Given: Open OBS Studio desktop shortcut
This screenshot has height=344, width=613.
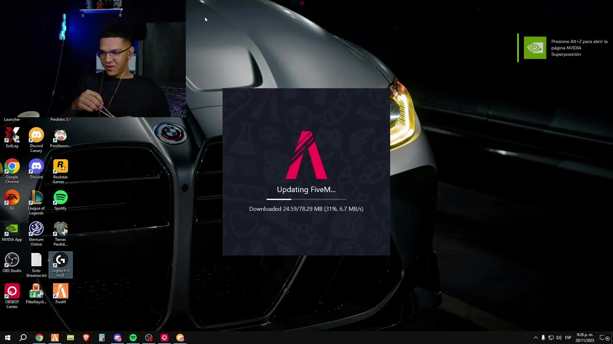Looking at the screenshot, I should click(x=12, y=263).
